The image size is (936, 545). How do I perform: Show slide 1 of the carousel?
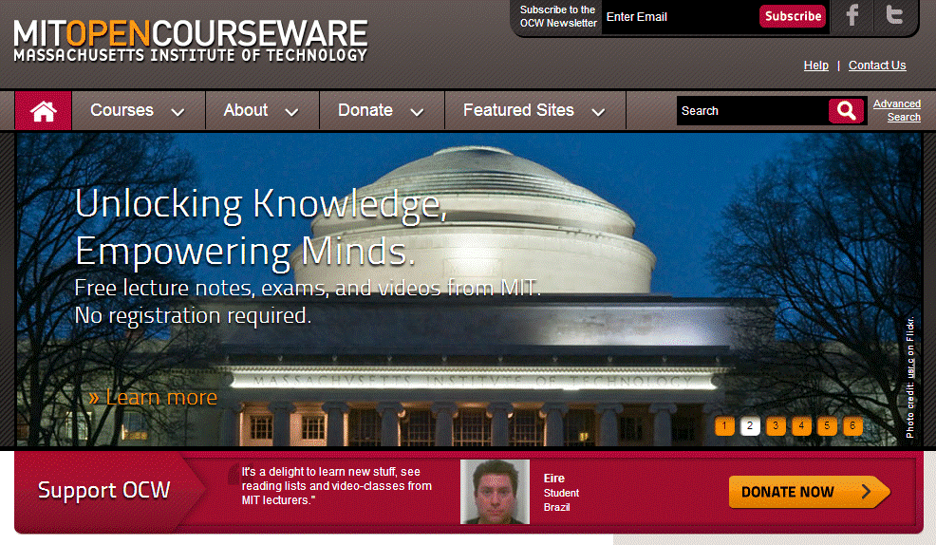coord(724,426)
